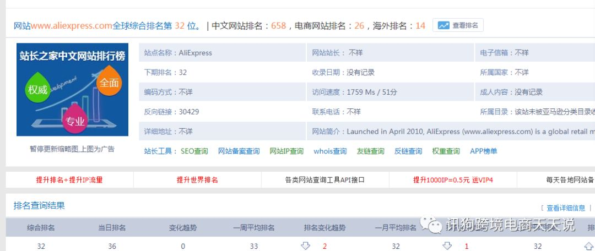Screen dimensions: 595x251
Task: Open 查看详细信息 link
Action: (566, 208)
